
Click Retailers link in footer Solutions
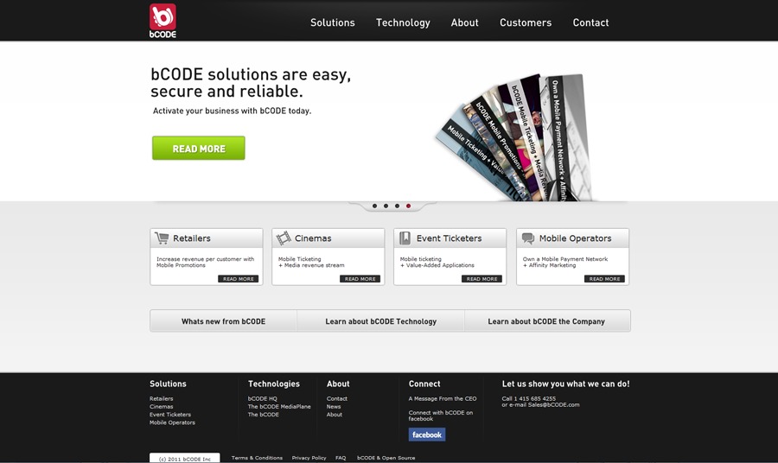pos(162,398)
